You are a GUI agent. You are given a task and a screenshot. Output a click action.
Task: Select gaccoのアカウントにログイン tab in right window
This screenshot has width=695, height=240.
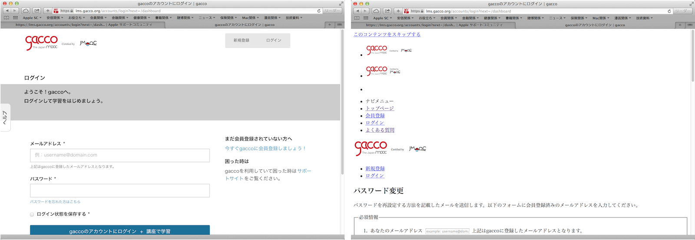(x=595, y=25)
